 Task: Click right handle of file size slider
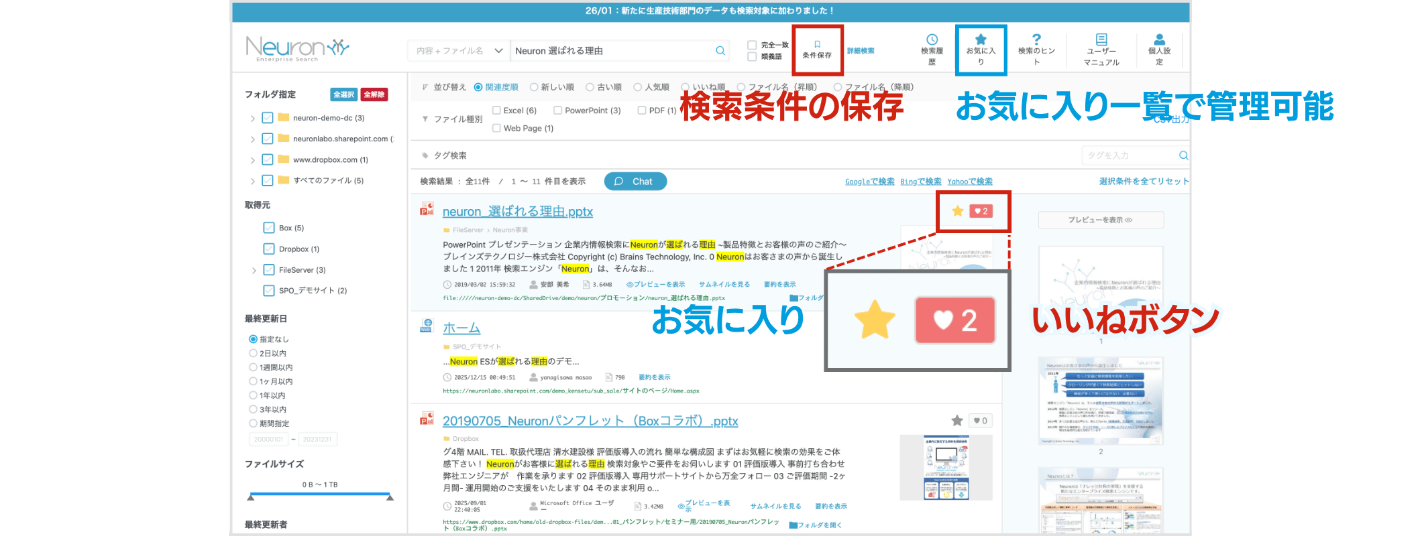(x=390, y=497)
